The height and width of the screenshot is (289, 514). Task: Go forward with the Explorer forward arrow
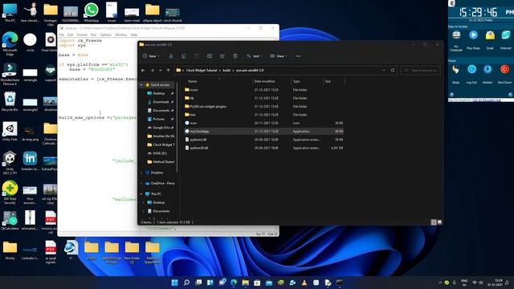click(152, 70)
